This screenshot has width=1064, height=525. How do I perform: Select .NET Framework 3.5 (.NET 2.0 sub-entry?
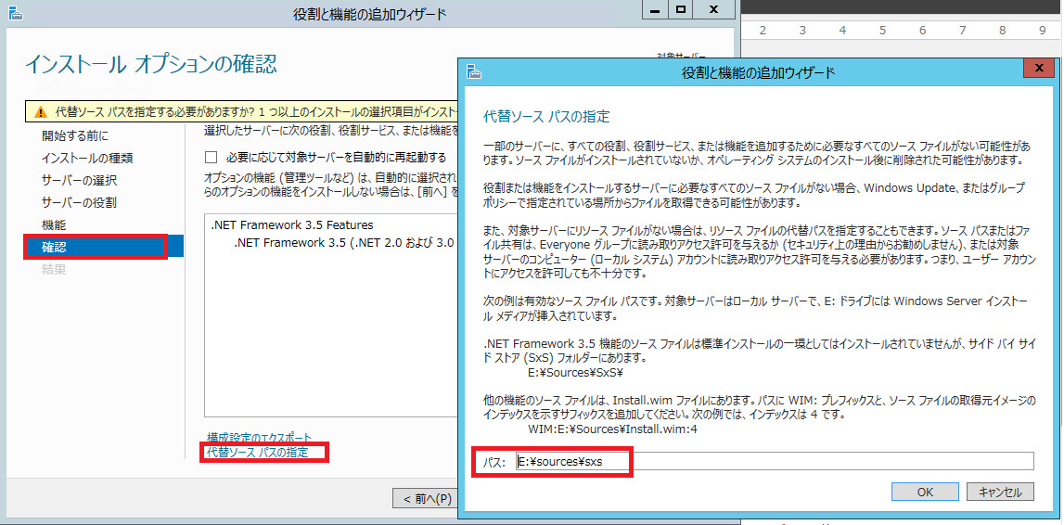(x=343, y=242)
